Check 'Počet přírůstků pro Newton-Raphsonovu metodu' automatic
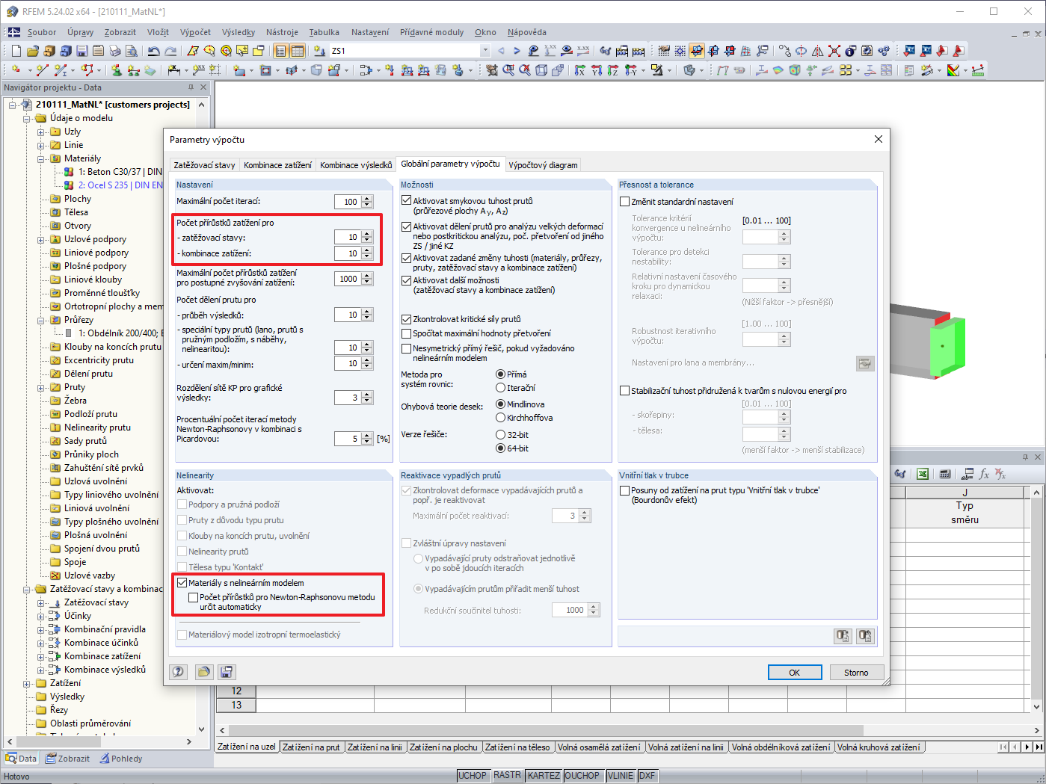Screen dimensions: 1046x784 click(194, 597)
